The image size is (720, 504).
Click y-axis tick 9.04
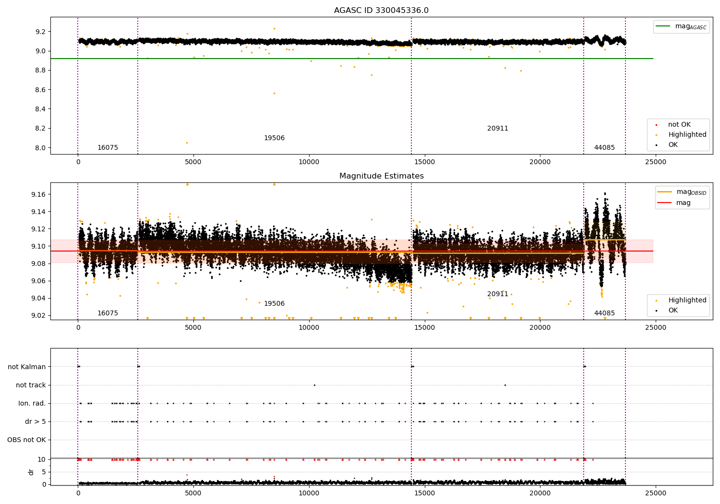click(38, 298)
